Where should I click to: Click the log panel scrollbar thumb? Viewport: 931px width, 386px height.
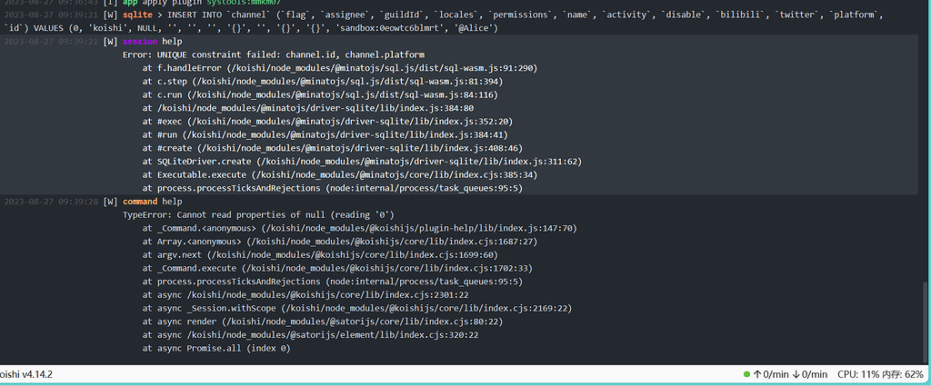926,323
